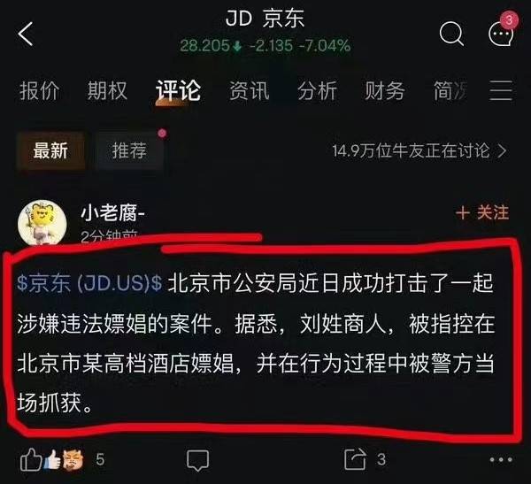Open the hamburger menu beside tabs
The width and height of the screenshot is (531, 484).
[x=501, y=90]
